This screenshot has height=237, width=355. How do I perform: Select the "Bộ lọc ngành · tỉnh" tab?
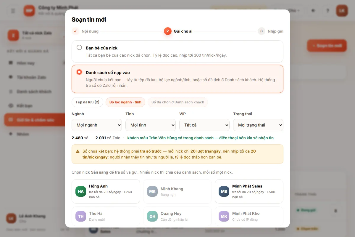(125, 102)
